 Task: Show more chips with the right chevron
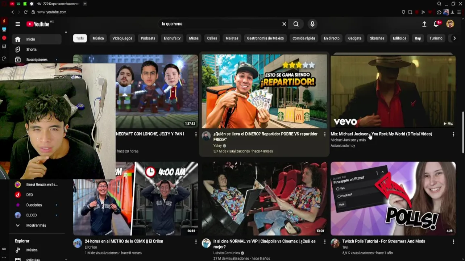coord(454,38)
